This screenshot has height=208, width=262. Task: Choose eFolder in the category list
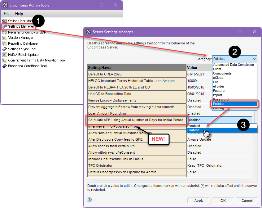point(219,86)
